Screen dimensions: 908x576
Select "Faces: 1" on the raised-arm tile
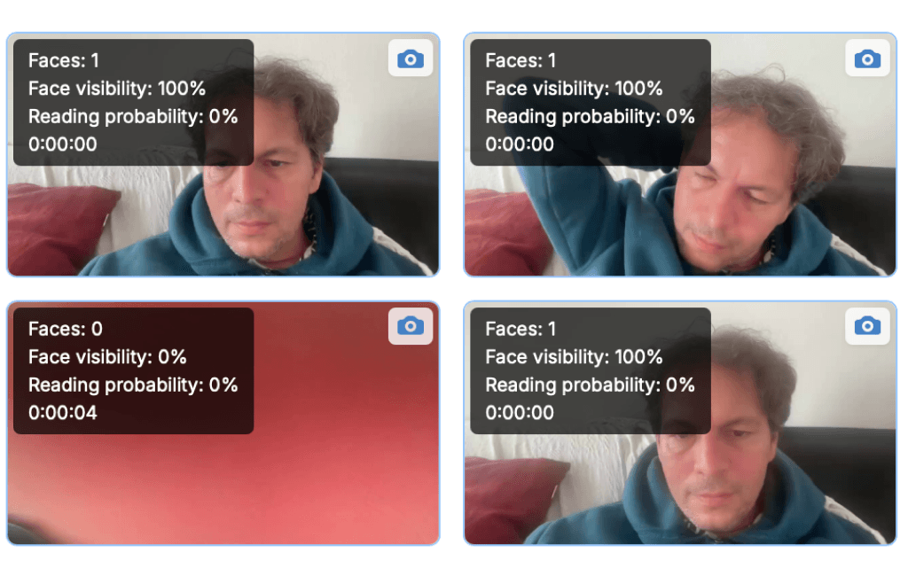(x=521, y=60)
